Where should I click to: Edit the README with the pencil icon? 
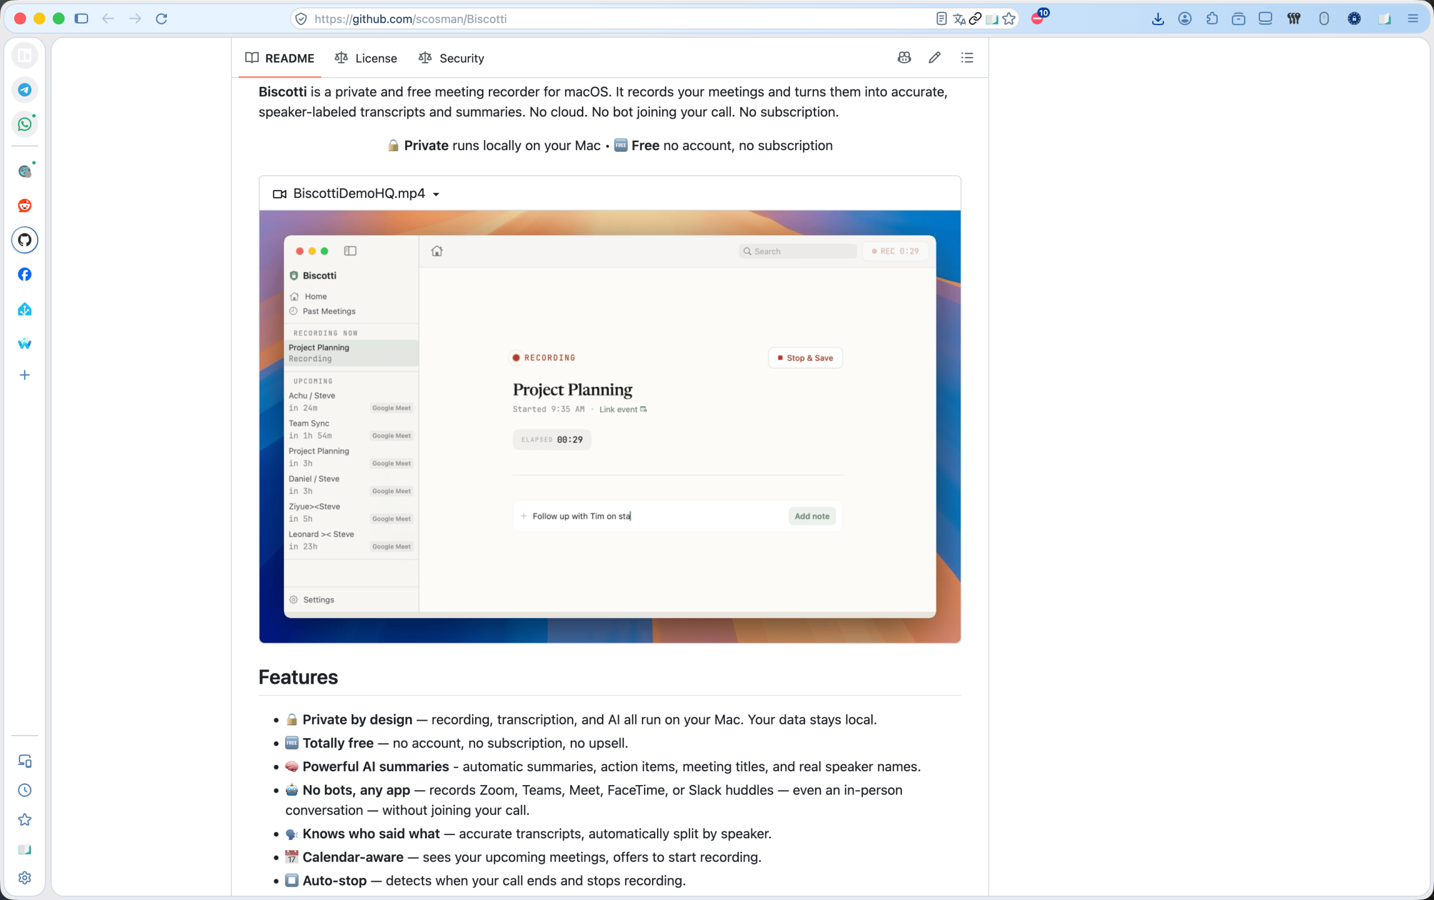click(x=935, y=58)
